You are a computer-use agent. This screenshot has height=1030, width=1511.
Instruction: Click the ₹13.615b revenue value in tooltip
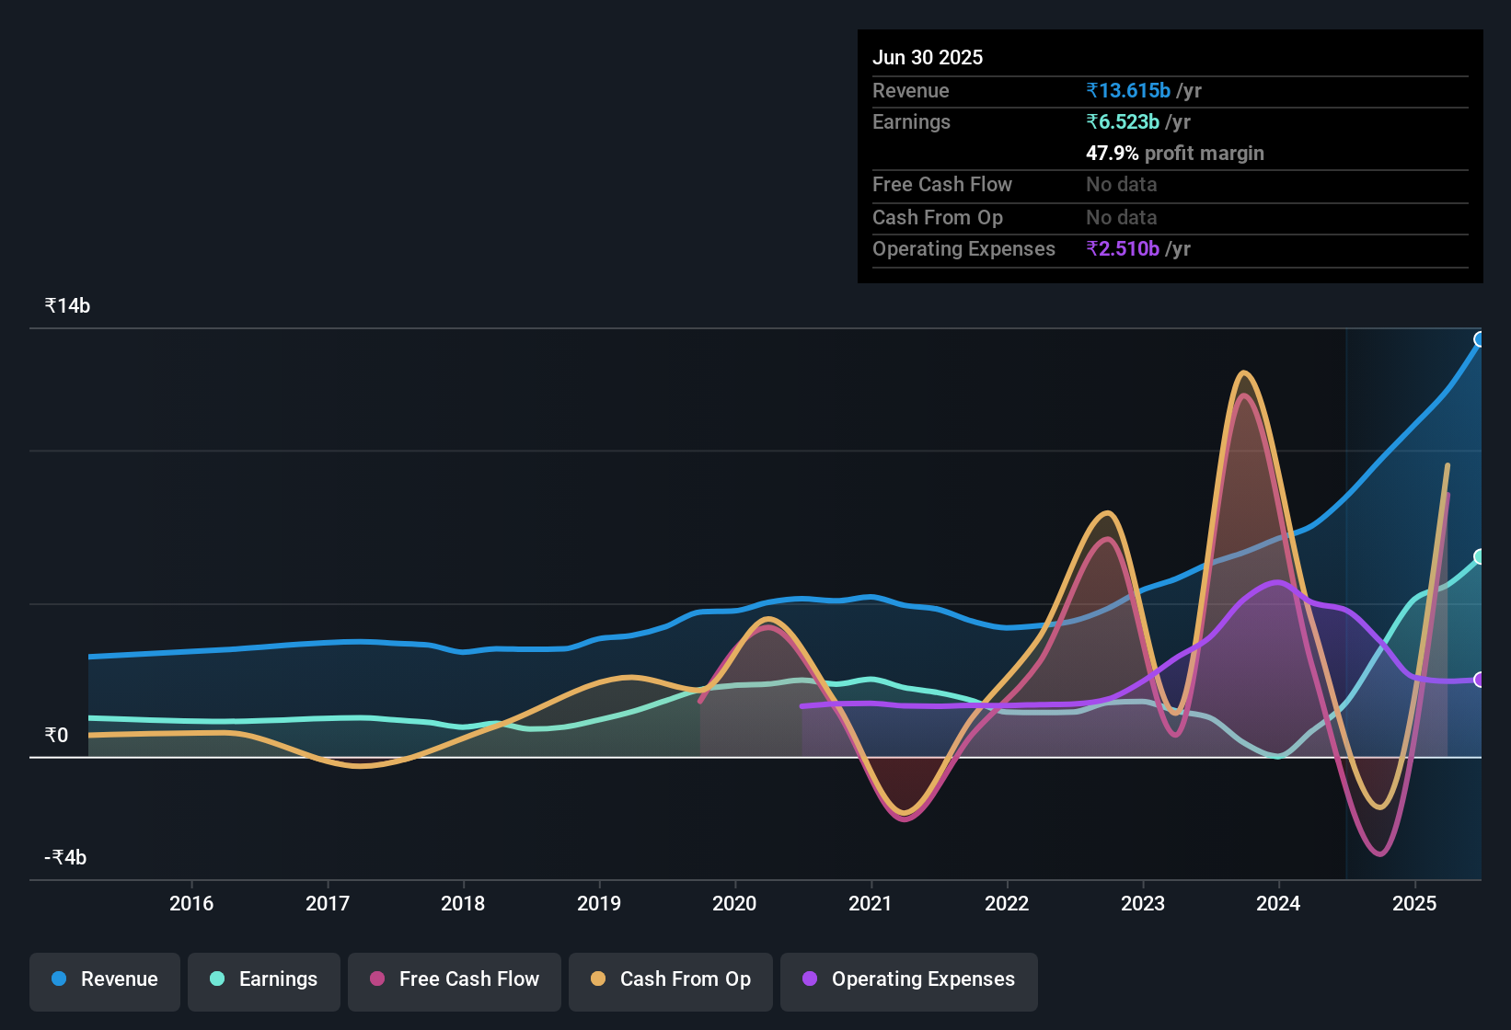[1128, 90]
